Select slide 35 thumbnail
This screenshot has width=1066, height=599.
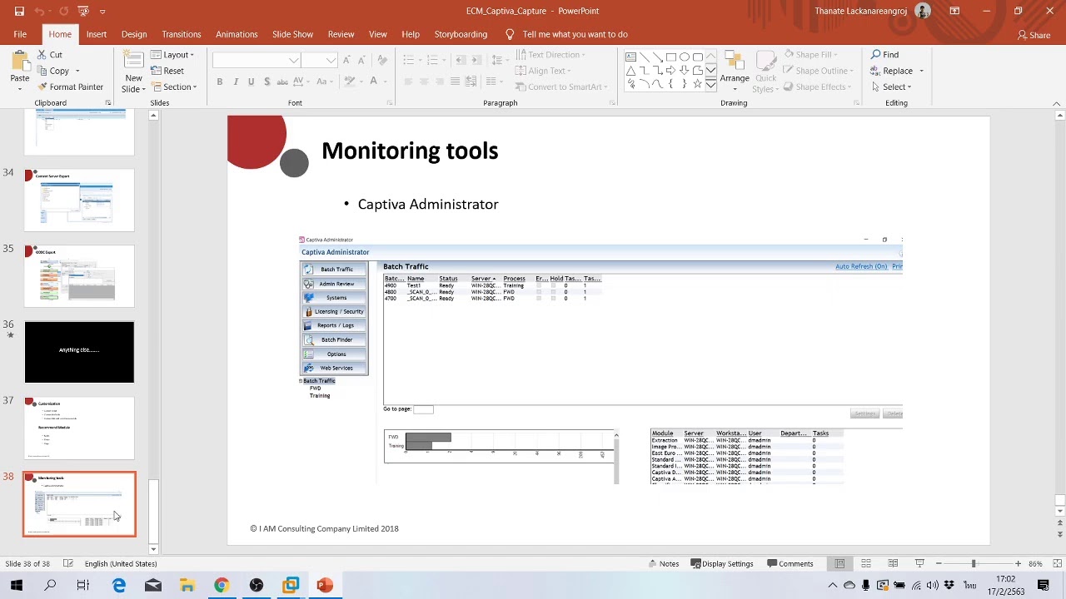(79, 275)
